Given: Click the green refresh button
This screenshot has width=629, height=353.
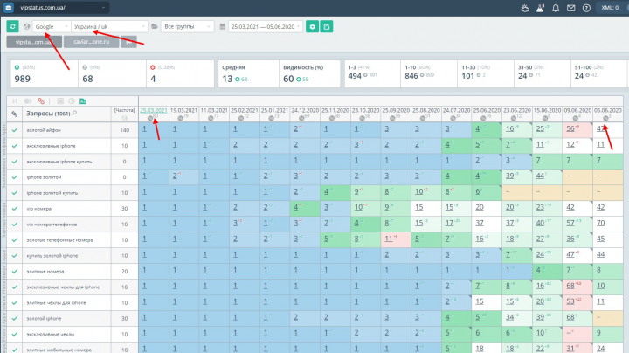Looking at the screenshot, I should pyautogui.click(x=12, y=26).
